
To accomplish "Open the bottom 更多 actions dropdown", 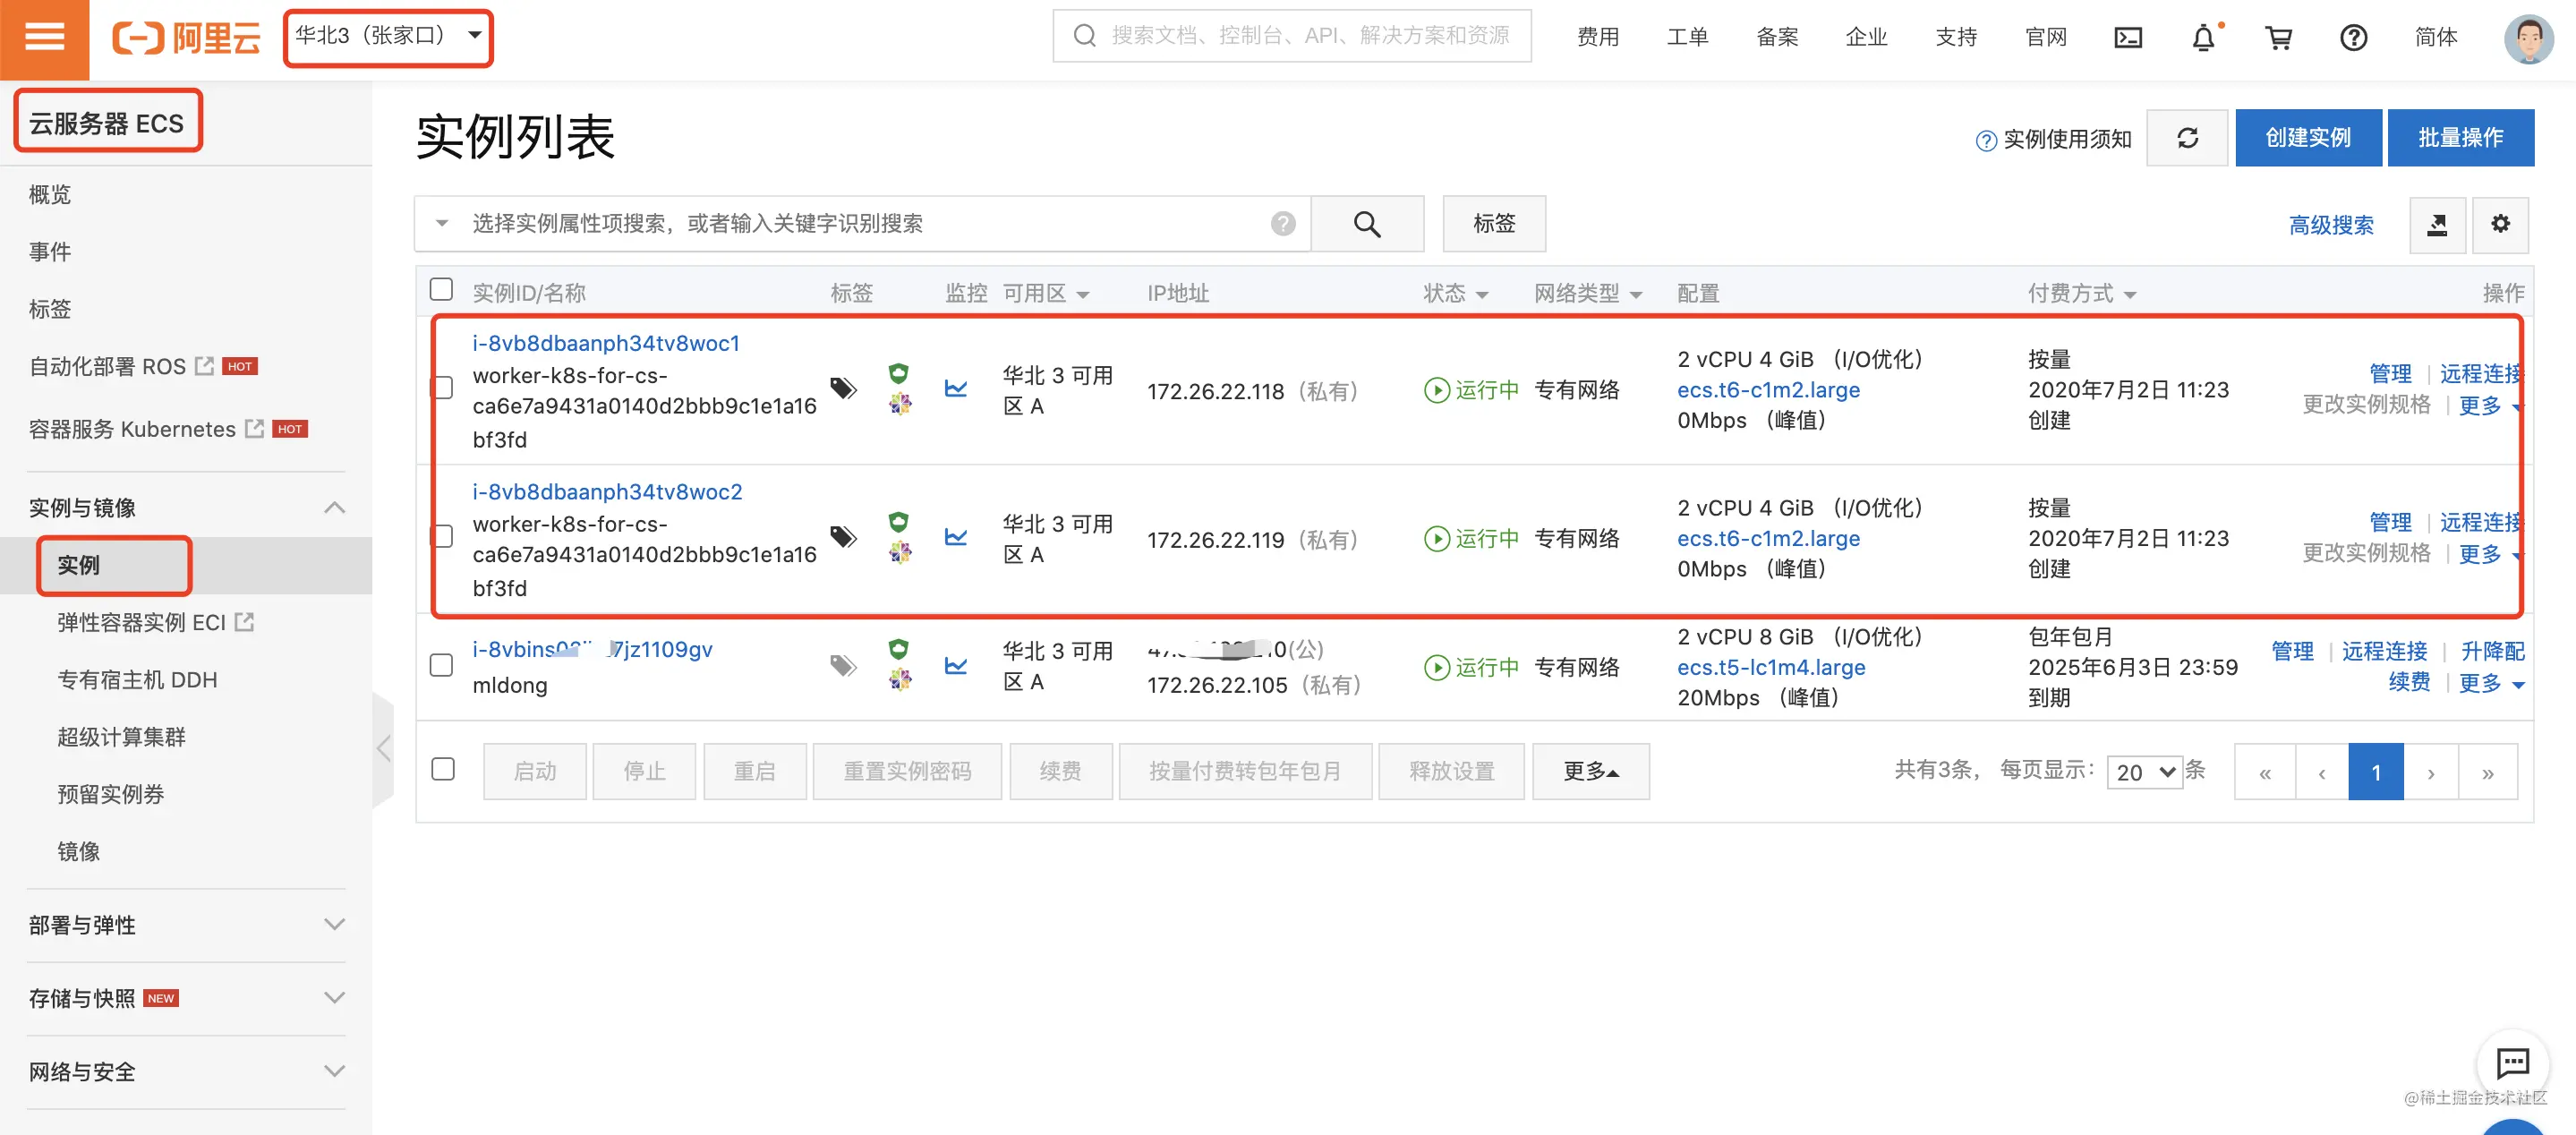I will pyautogui.click(x=1590, y=772).
